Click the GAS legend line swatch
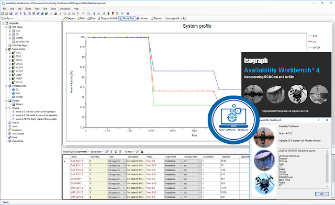 pos(310,36)
